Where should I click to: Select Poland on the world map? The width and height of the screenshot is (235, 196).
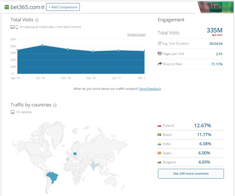click(75, 154)
